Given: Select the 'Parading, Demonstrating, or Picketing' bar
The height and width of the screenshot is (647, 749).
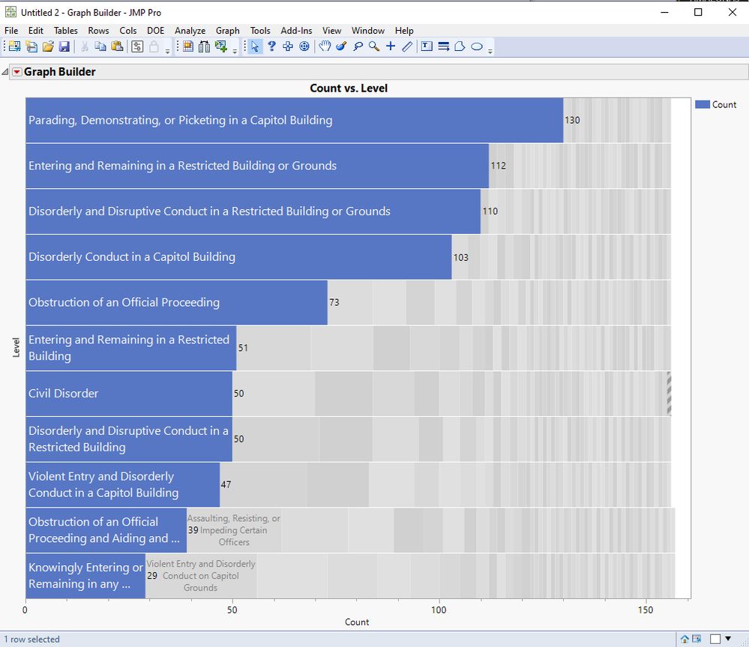Looking at the screenshot, I should click(x=294, y=120).
